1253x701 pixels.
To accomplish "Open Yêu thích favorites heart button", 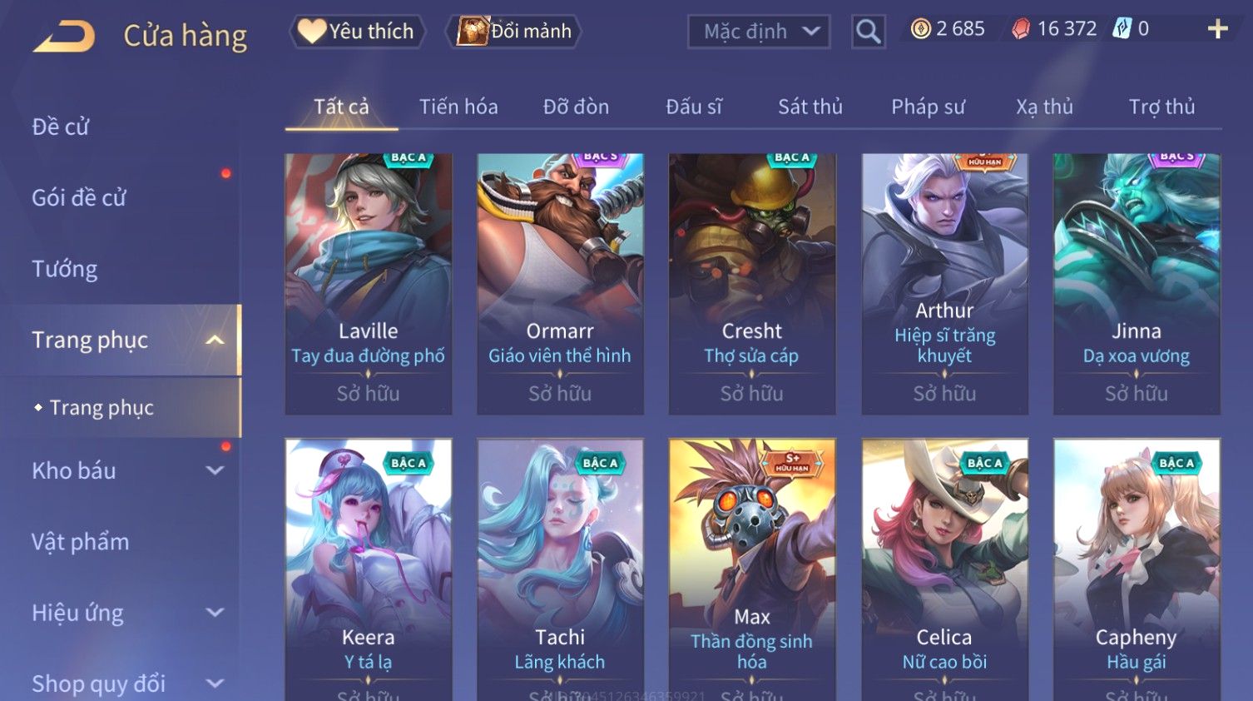I will pyautogui.click(x=357, y=32).
